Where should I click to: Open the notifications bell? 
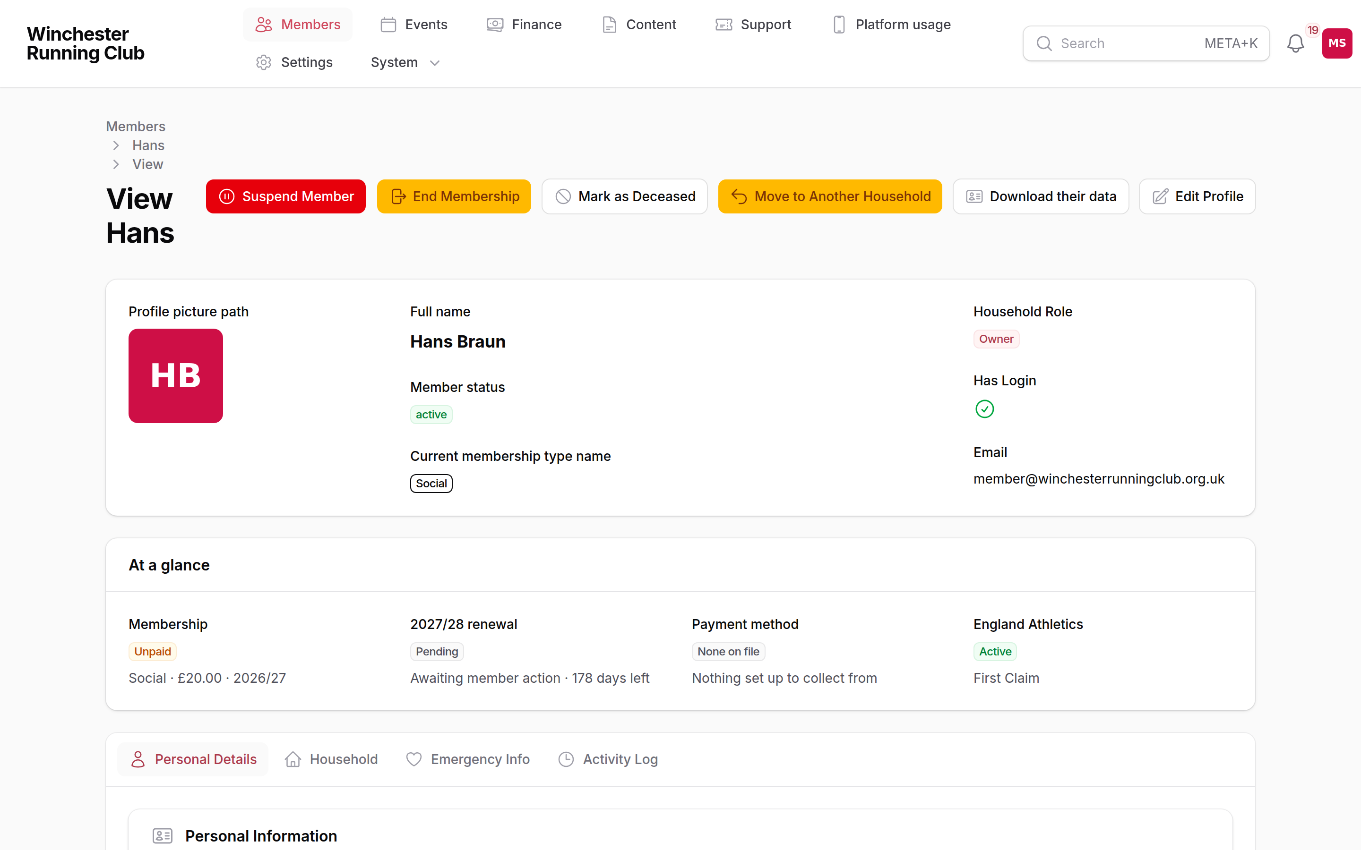[x=1296, y=43]
